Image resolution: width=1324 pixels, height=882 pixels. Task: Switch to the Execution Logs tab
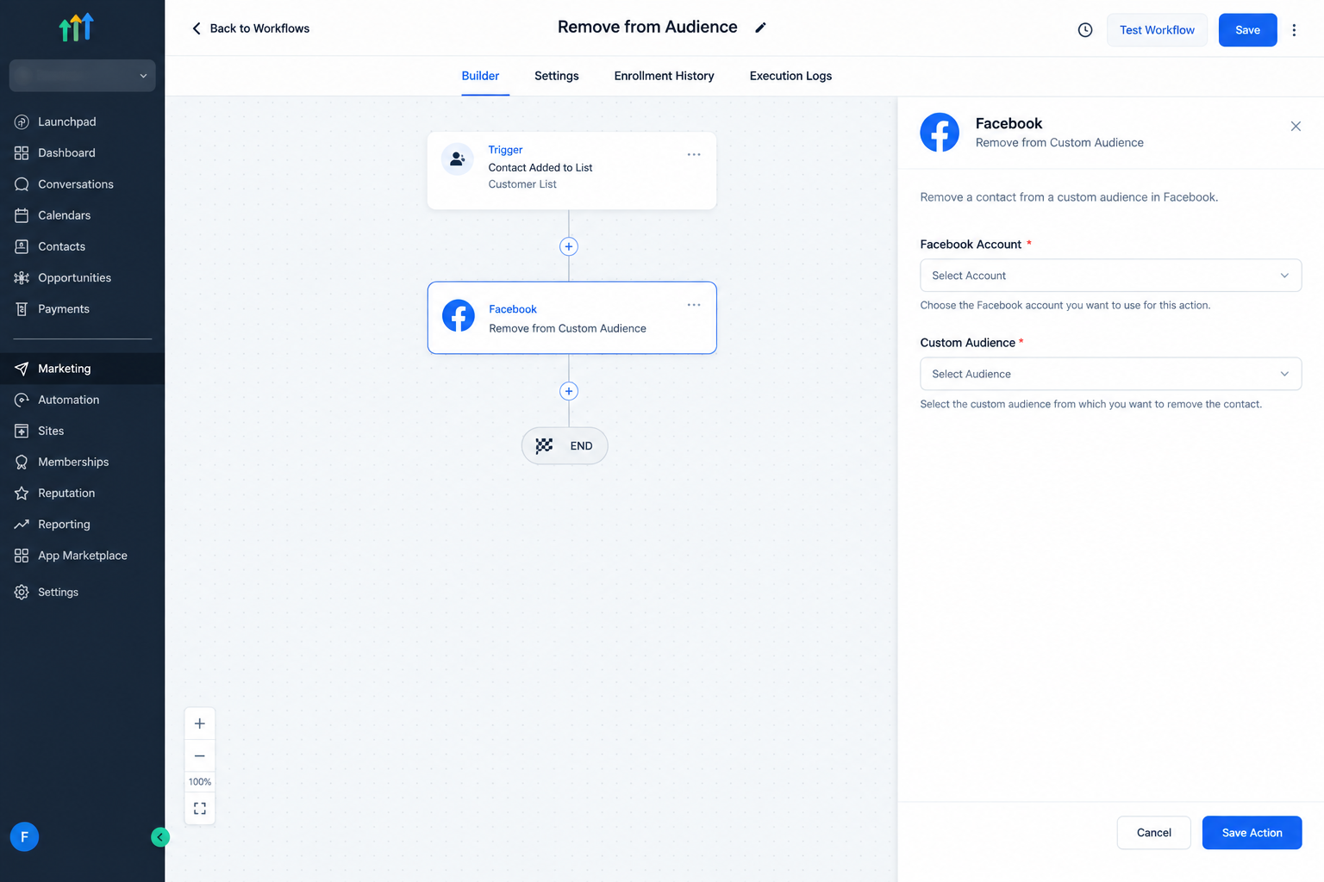[x=790, y=76]
